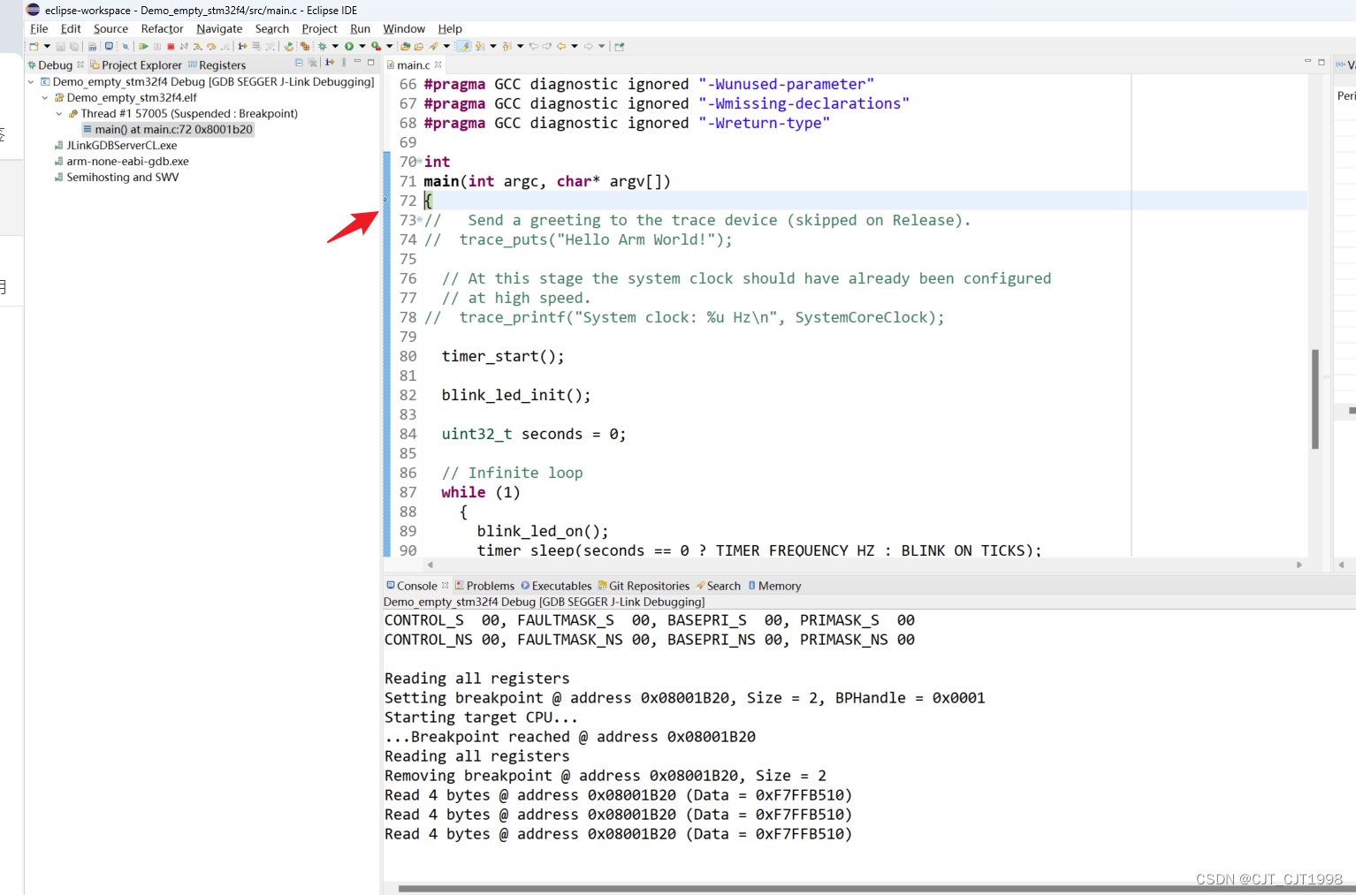
Task: Click Remove All Terminated Launches icon
Action: point(312,62)
